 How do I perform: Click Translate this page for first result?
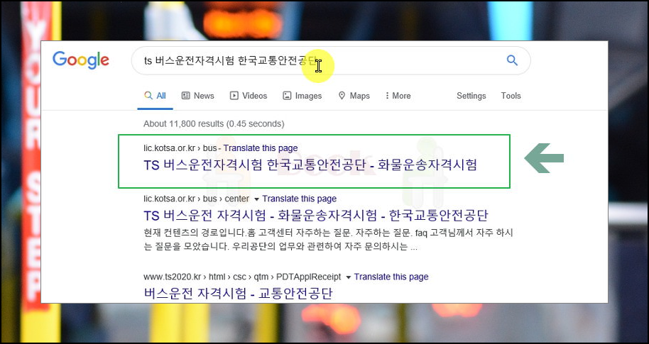click(261, 148)
